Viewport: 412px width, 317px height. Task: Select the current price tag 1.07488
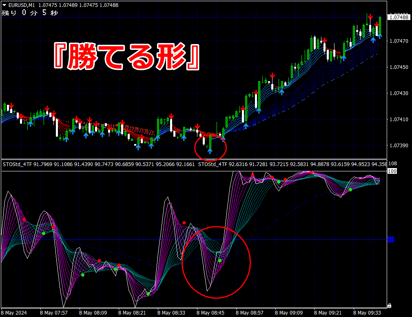click(x=399, y=18)
